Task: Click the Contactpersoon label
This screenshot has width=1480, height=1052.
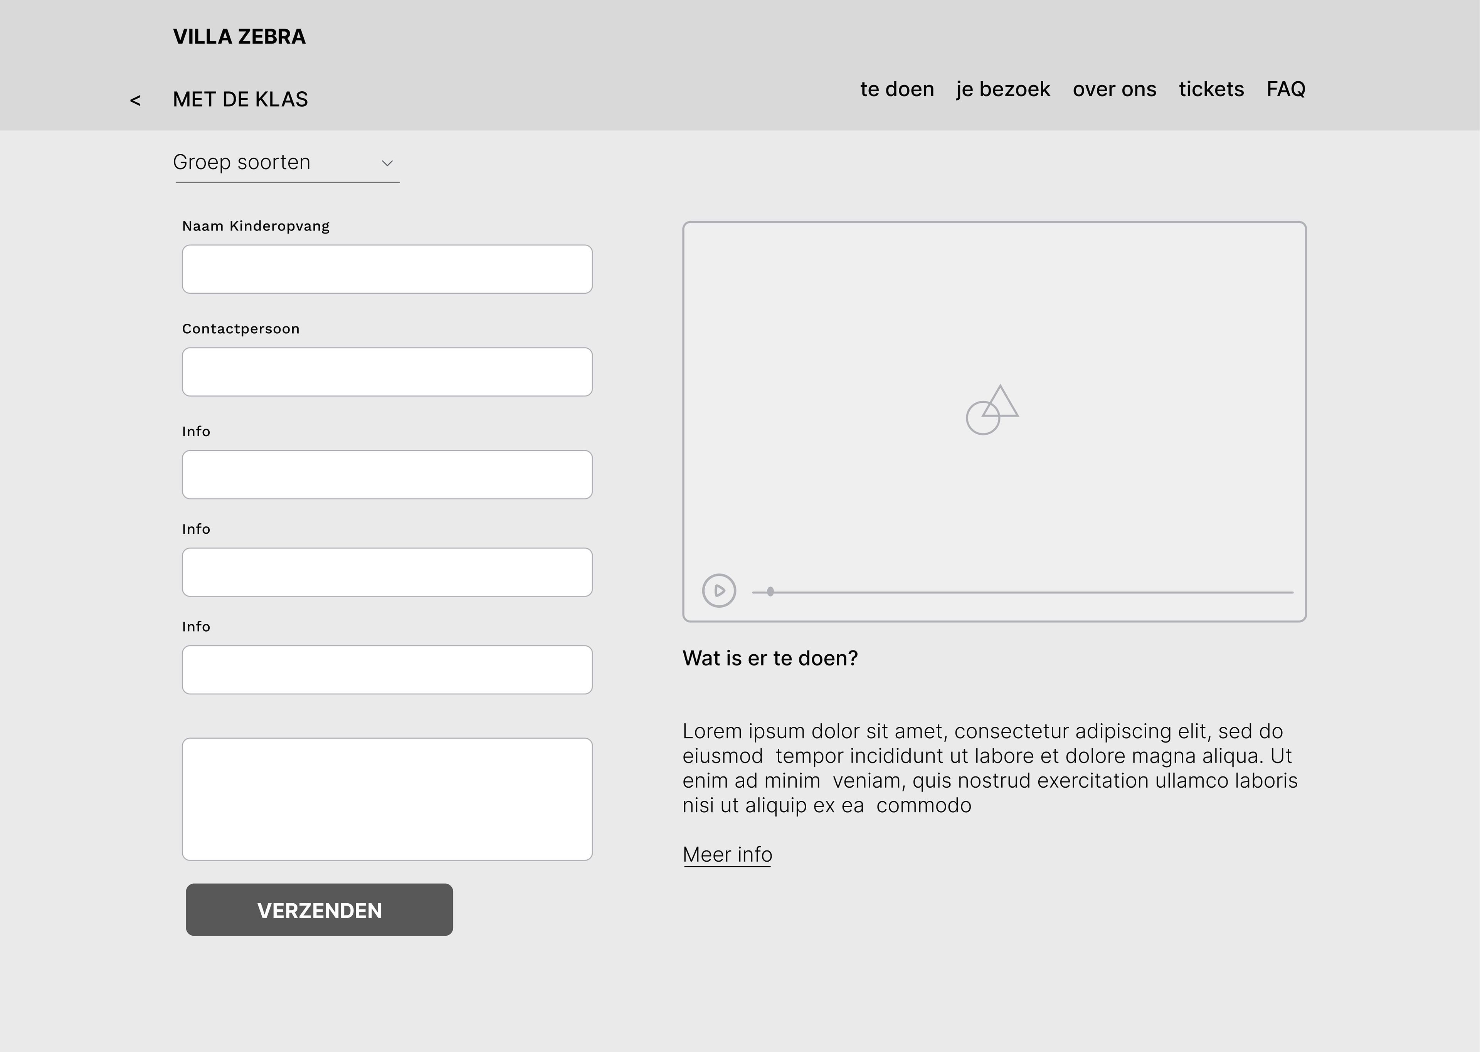Action: (x=241, y=328)
